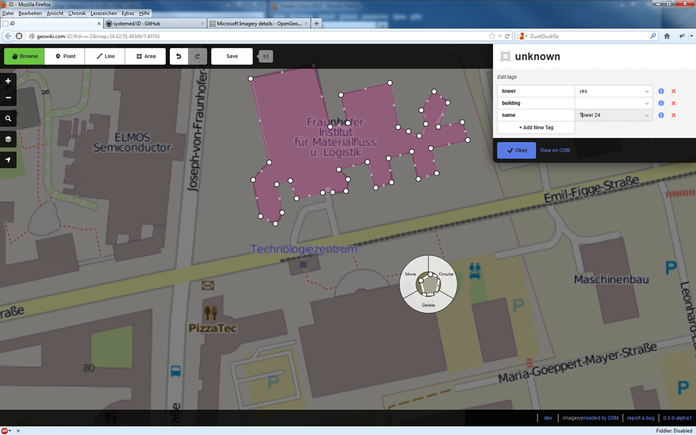This screenshot has width=696, height=435.
Task: Switch to Area drawing mode
Action: coord(145,56)
